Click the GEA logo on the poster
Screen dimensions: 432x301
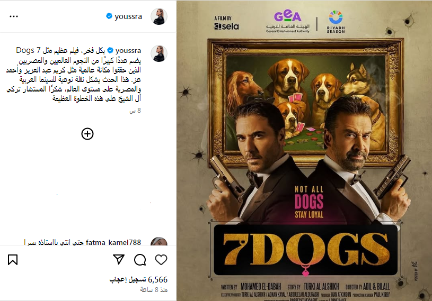(x=288, y=22)
